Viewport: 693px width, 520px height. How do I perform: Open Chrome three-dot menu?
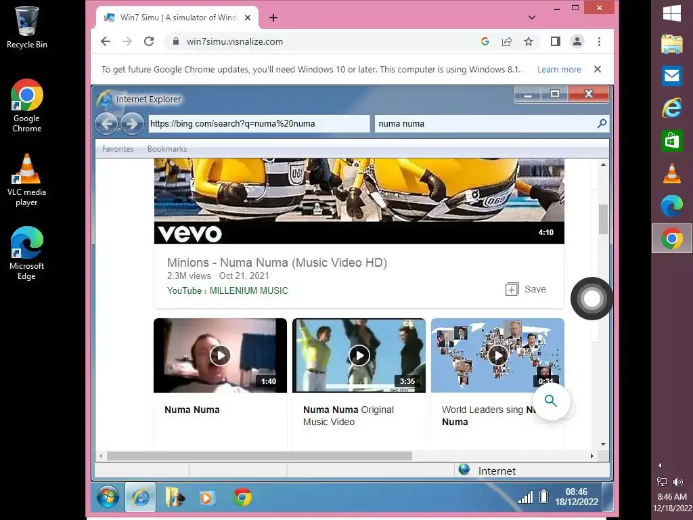point(600,41)
